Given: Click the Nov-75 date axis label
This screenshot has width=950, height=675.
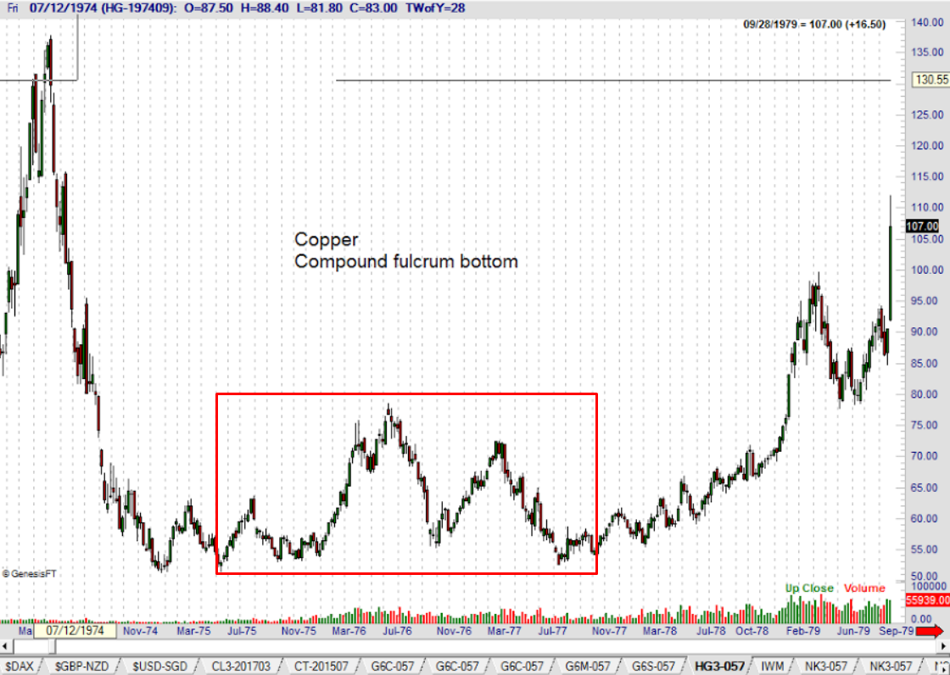Looking at the screenshot, I should pos(299,631).
